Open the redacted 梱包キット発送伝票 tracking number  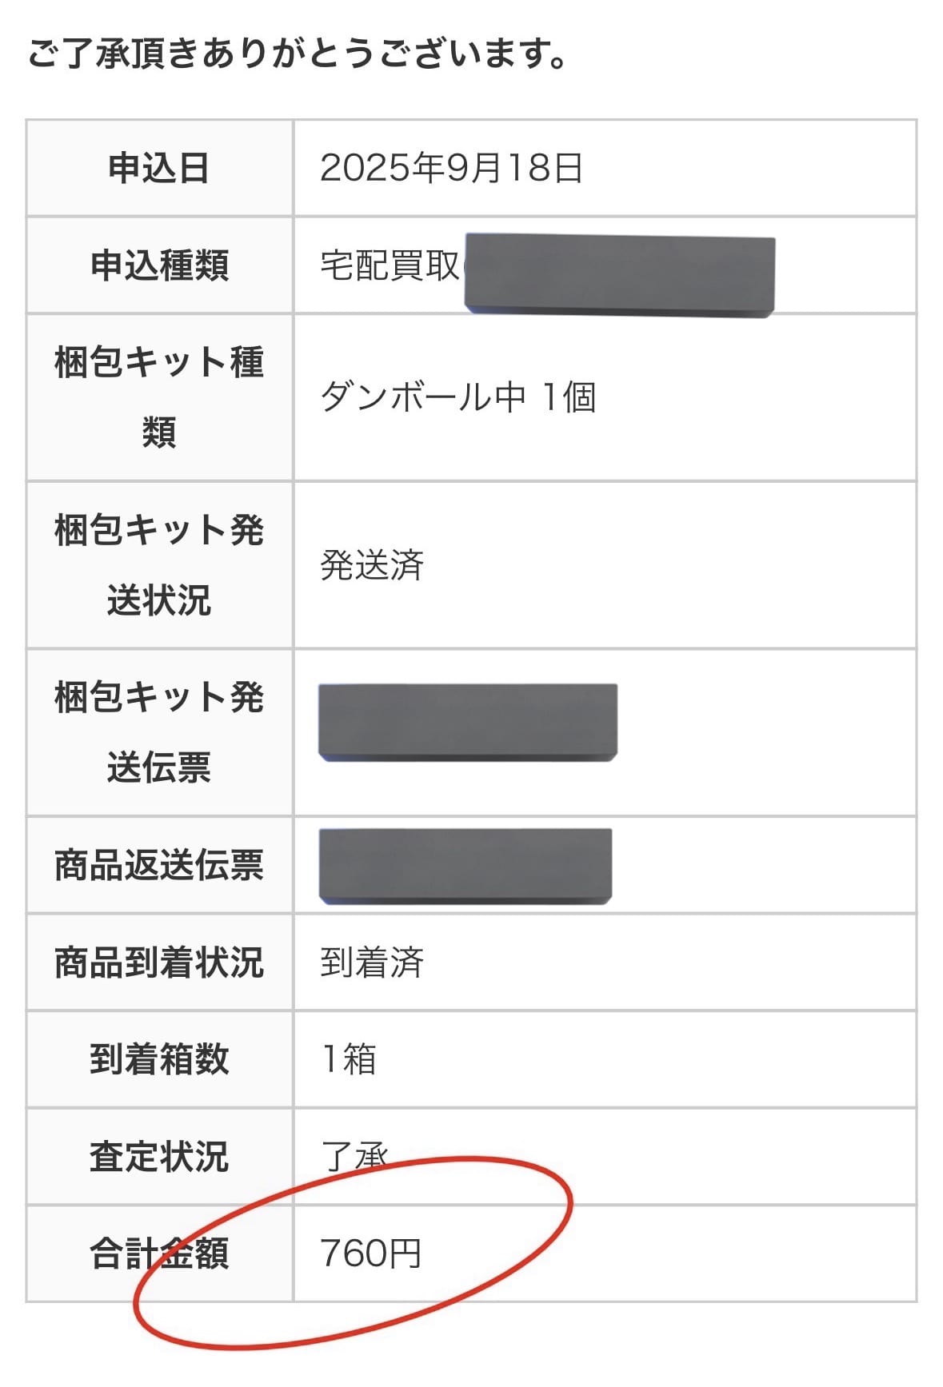468,722
